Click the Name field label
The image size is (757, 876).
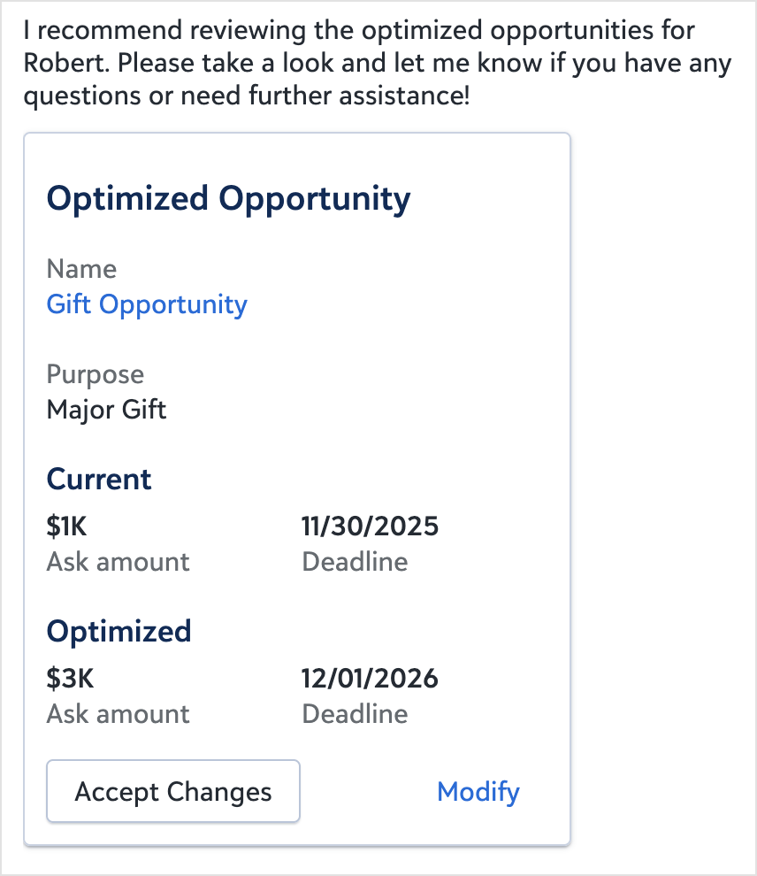(81, 269)
